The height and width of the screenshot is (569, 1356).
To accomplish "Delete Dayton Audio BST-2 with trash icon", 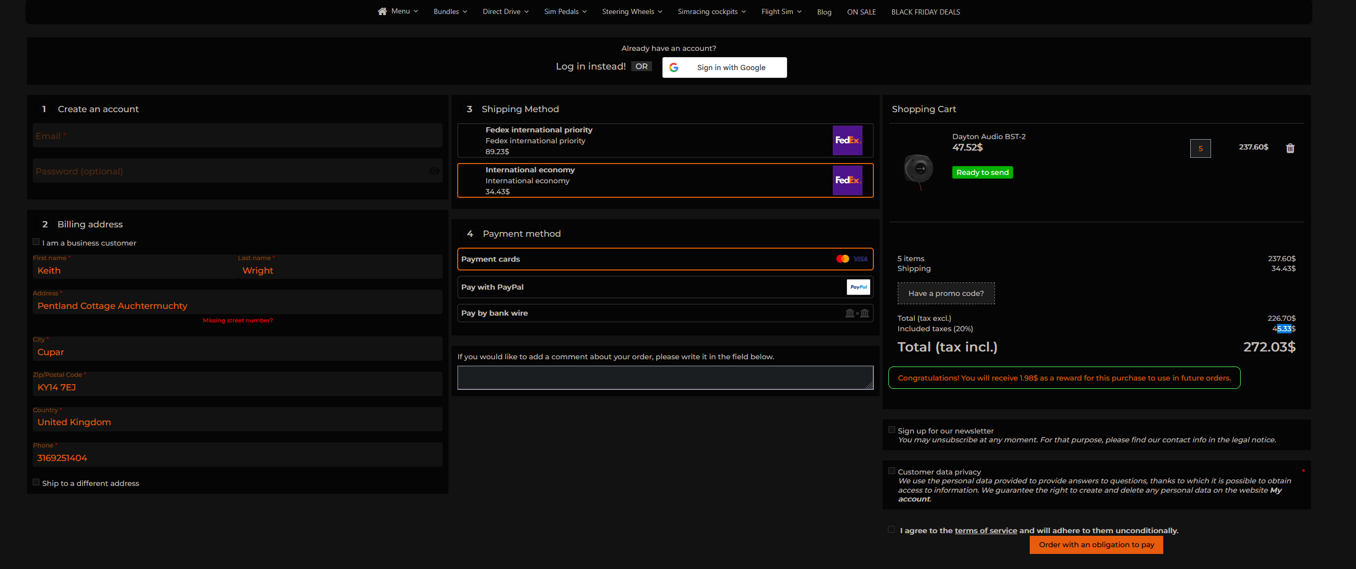I will 1289,148.
